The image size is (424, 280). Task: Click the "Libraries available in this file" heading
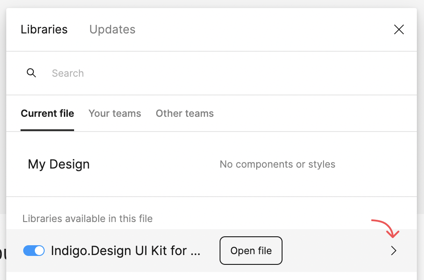coord(87,218)
